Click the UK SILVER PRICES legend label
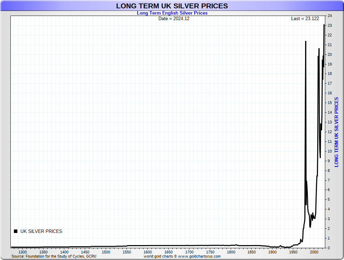This screenshot has width=344, height=260. click(41, 231)
